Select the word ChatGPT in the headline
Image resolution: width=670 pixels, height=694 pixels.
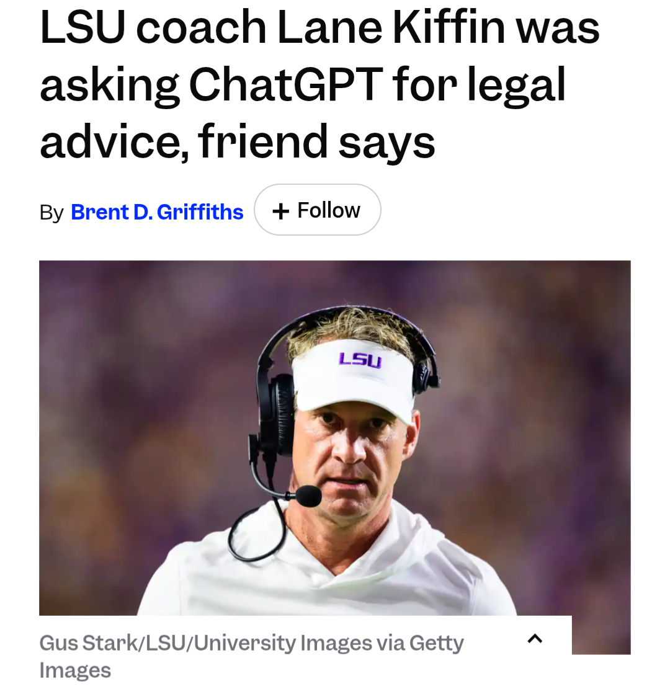click(285, 84)
